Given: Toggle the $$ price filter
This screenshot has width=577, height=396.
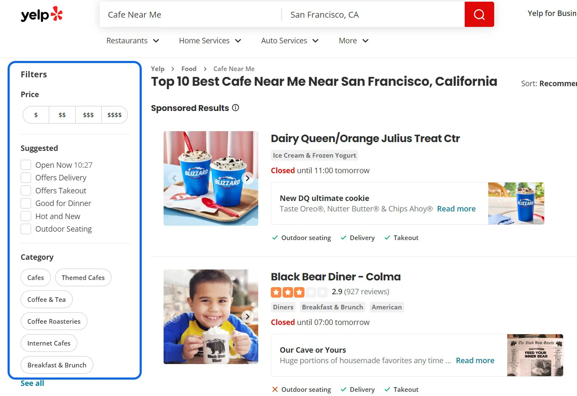Looking at the screenshot, I should pyautogui.click(x=62, y=114).
